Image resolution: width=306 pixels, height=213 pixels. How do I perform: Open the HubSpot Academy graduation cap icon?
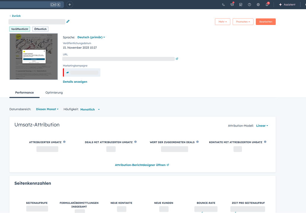click(232, 5)
